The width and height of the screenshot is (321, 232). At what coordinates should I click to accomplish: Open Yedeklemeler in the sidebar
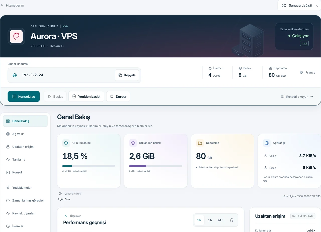(x=25, y=188)
